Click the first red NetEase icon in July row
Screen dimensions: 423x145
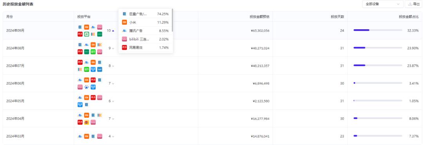coord(80,62)
